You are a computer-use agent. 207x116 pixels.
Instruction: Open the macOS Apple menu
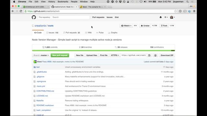[14, 2]
